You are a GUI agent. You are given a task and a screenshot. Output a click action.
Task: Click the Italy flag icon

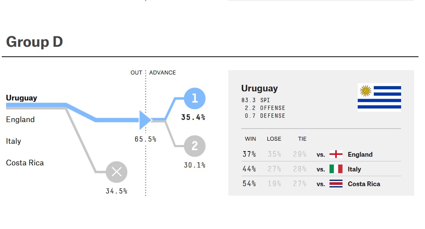[336, 169]
